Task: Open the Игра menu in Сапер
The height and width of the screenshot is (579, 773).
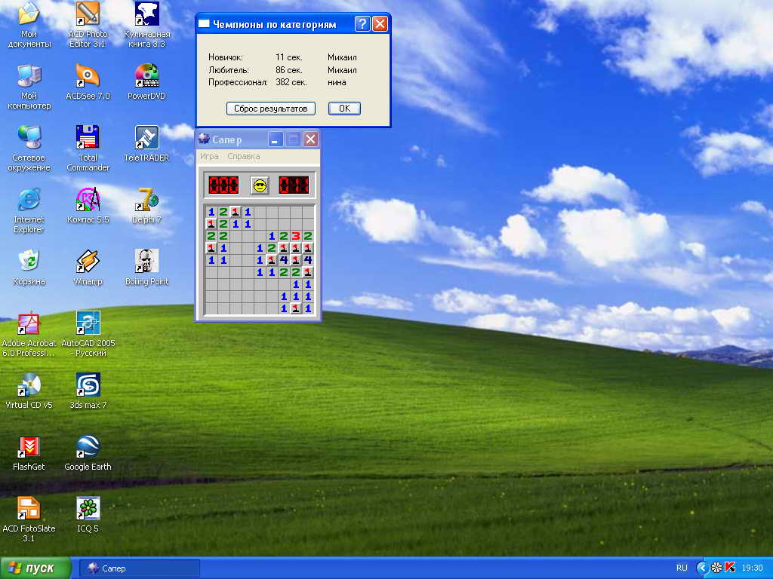Action: [x=209, y=156]
